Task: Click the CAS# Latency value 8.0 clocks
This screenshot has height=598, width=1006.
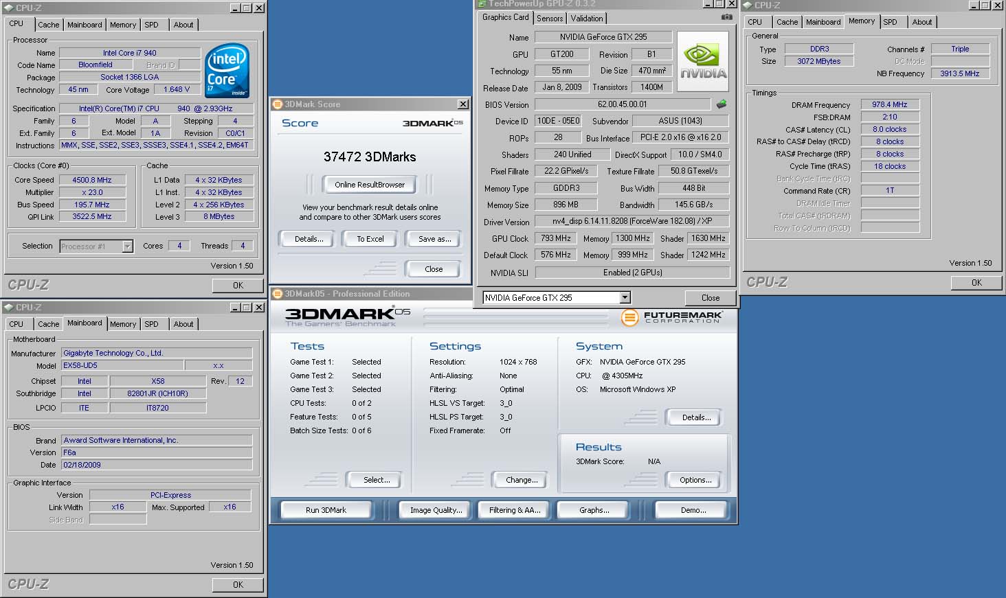Action: click(890, 129)
